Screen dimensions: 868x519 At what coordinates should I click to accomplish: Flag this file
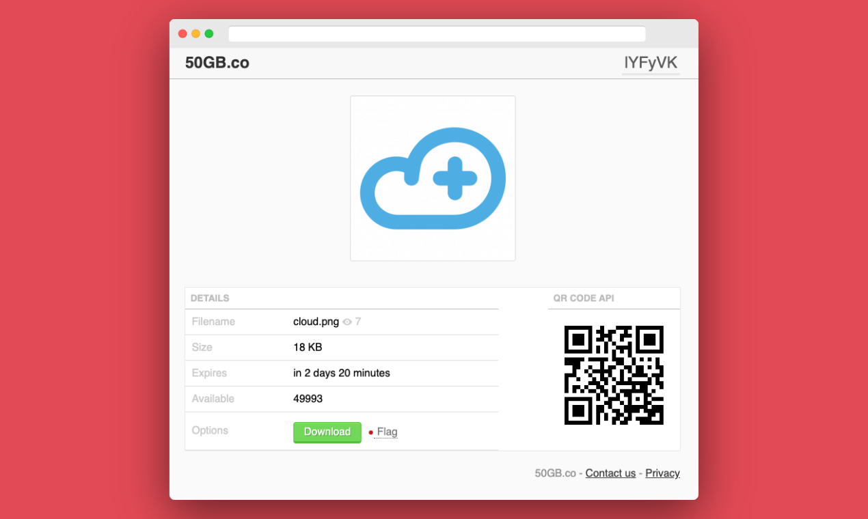(x=387, y=432)
